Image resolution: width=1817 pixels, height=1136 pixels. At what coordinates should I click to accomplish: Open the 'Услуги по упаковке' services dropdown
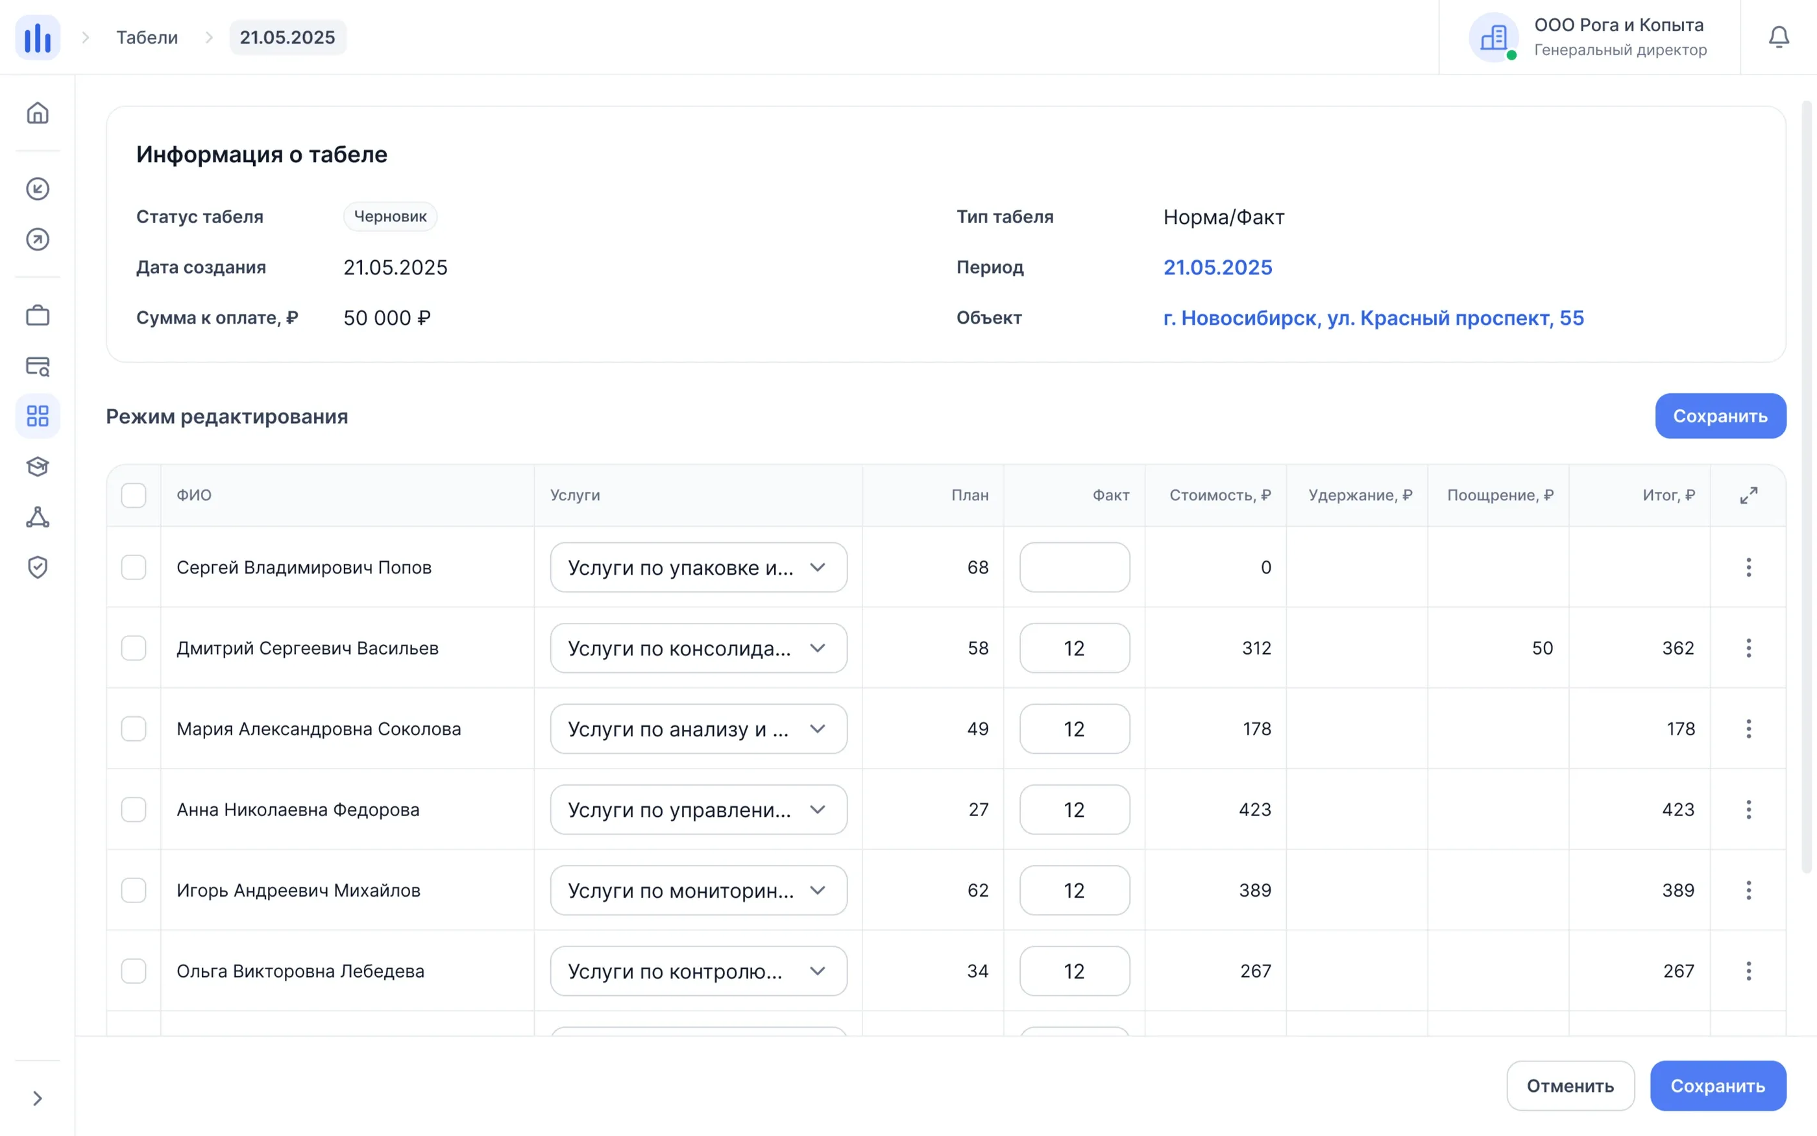click(698, 567)
